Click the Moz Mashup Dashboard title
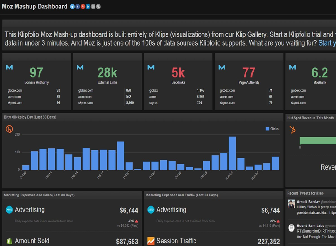 tap(34, 7)
